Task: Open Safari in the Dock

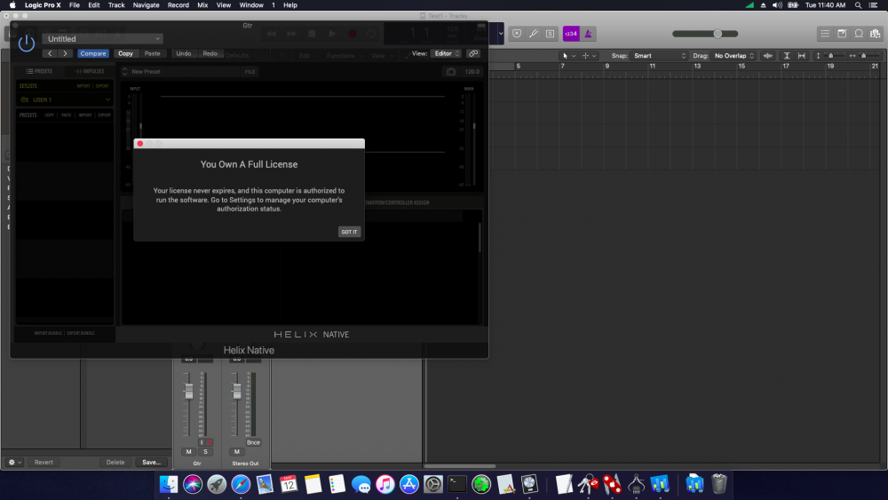Action: [241, 484]
